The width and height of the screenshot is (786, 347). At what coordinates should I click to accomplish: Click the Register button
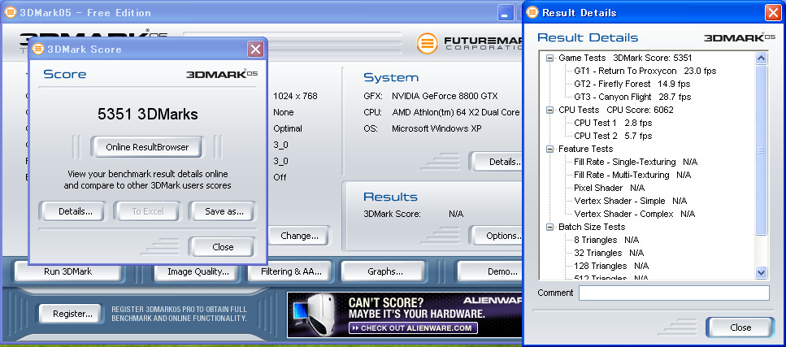[x=70, y=314]
